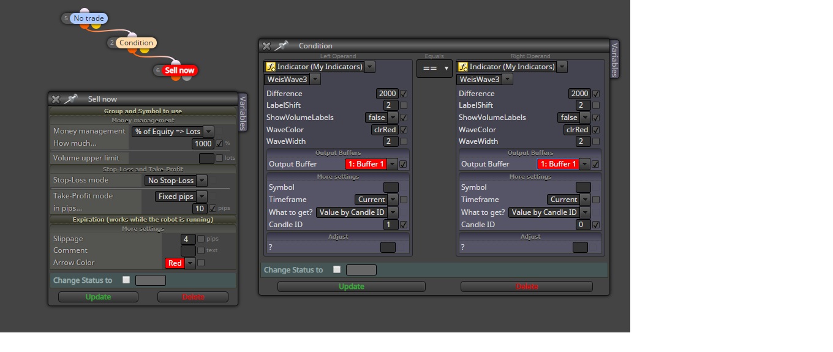Viewport: 833px width, 352px height.
Task: Toggle Volume upper limit lots checkbox
Action: (x=219, y=159)
